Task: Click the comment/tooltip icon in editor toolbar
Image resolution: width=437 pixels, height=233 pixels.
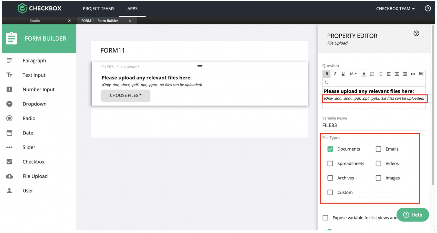Action: (x=421, y=74)
